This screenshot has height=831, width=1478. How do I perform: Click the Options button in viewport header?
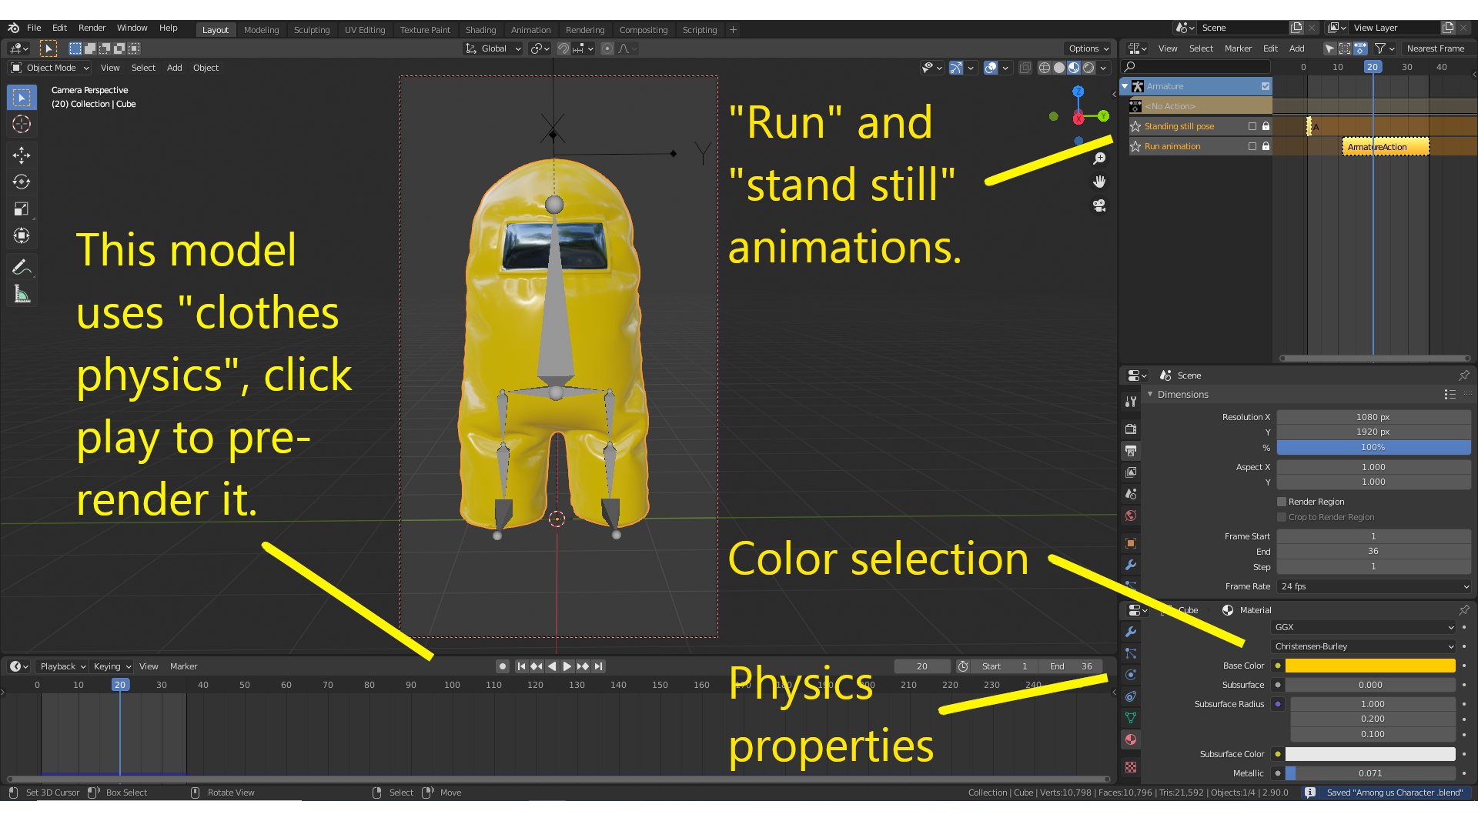coord(1088,48)
